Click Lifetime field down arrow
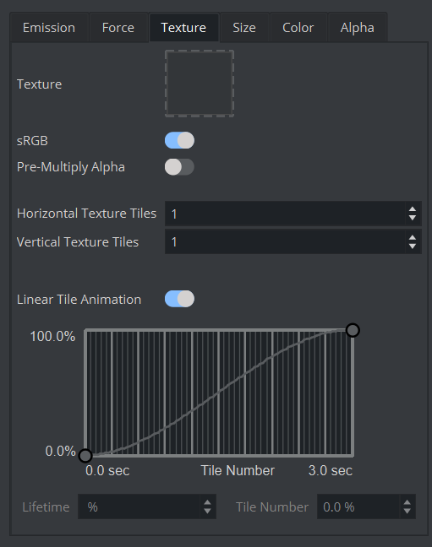Image resolution: width=432 pixels, height=547 pixels. [x=208, y=511]
